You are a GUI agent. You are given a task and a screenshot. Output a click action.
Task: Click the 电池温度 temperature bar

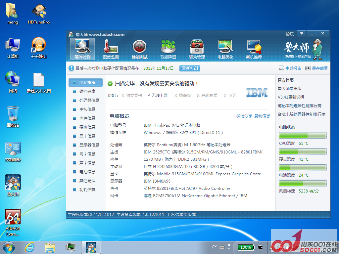pos(303,167)
